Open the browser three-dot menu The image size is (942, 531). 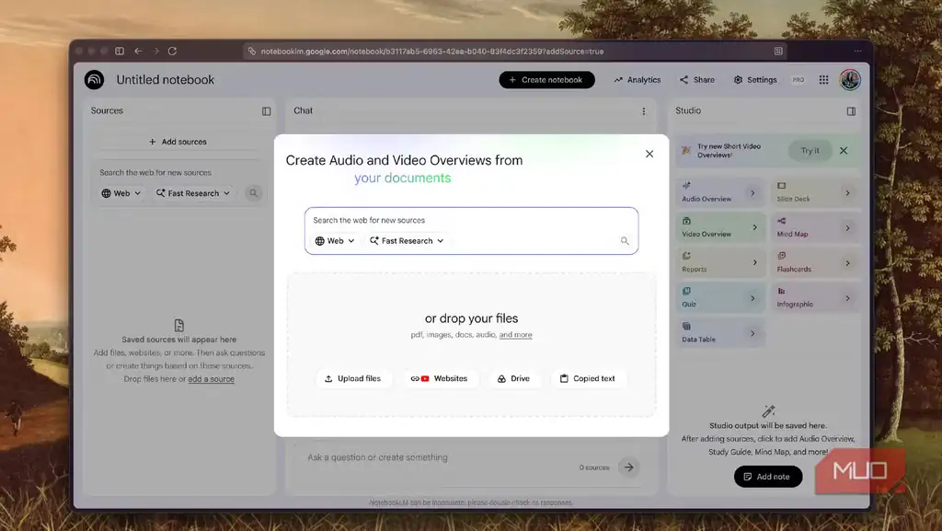tap(858, 51)
